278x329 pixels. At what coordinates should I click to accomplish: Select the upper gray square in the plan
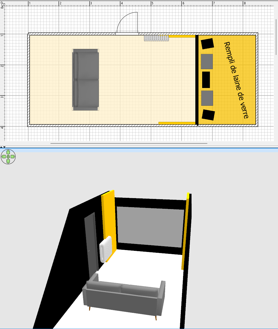tap(207, 61)
